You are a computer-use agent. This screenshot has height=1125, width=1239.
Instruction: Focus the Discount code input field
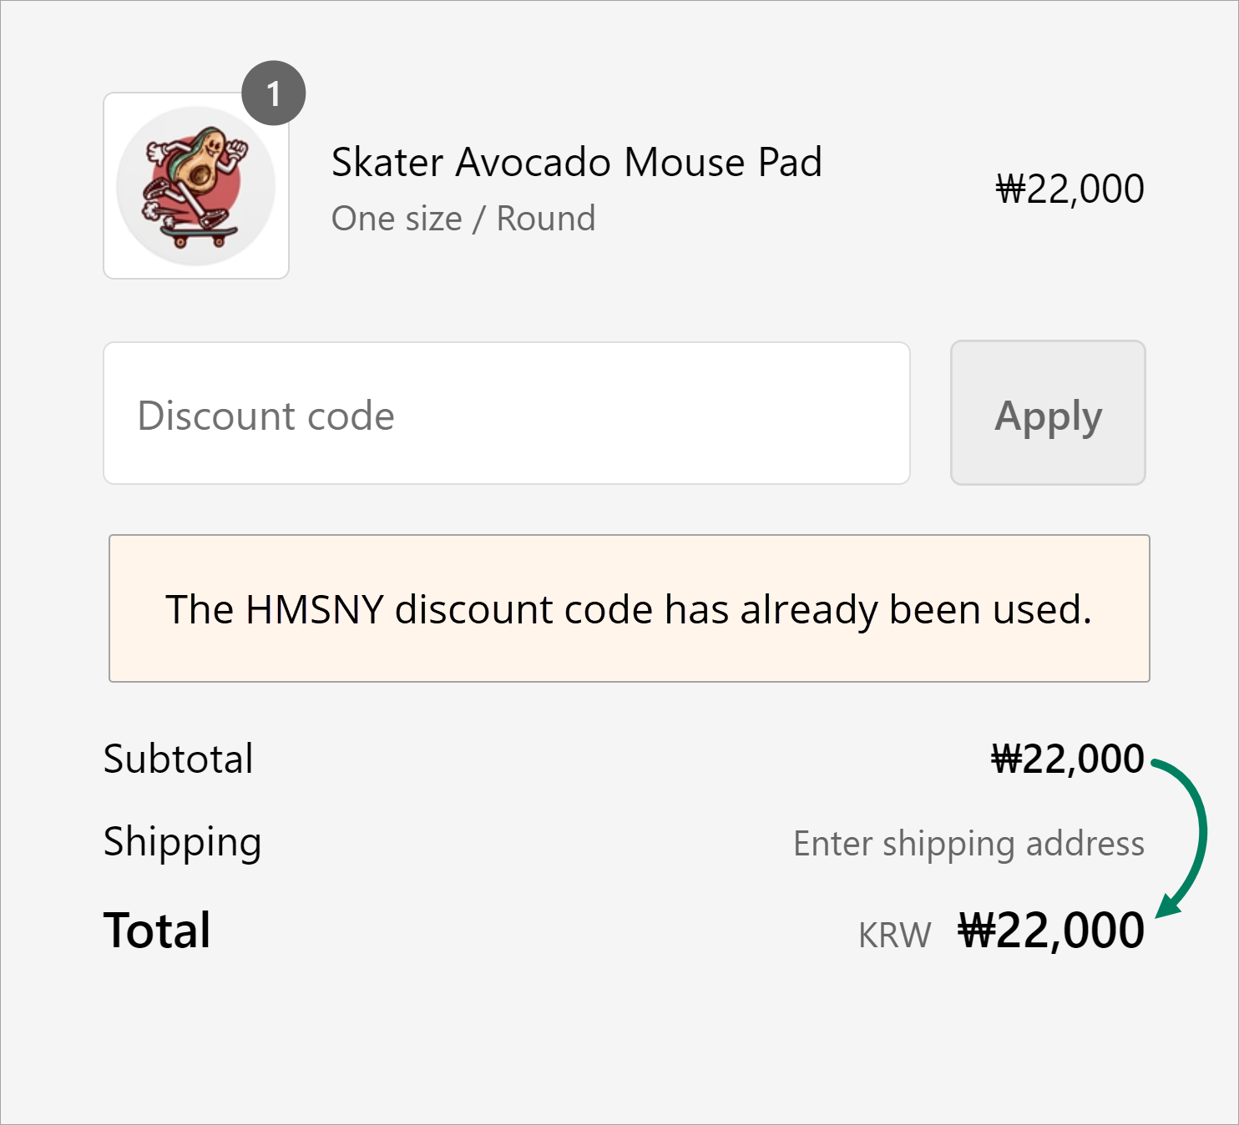click(x=506, y=414)
